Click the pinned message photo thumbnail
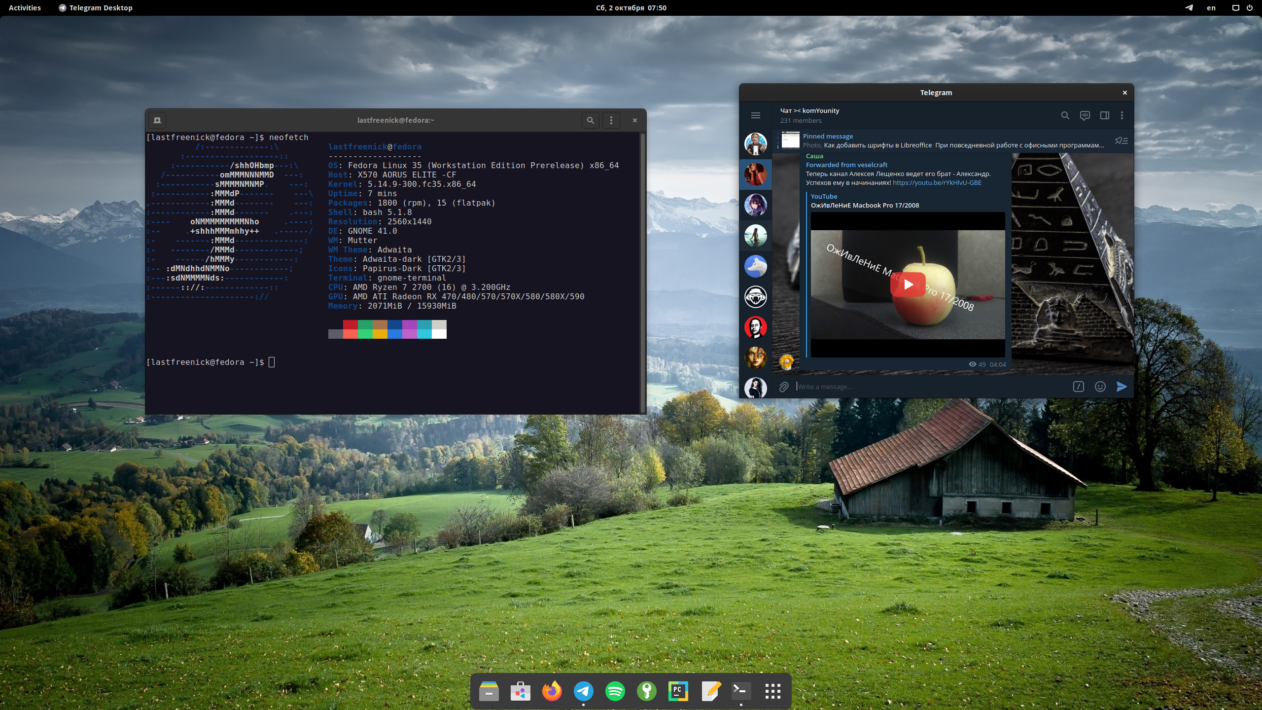Screen dimensions: 1262x710 click(x=790, y=141)
